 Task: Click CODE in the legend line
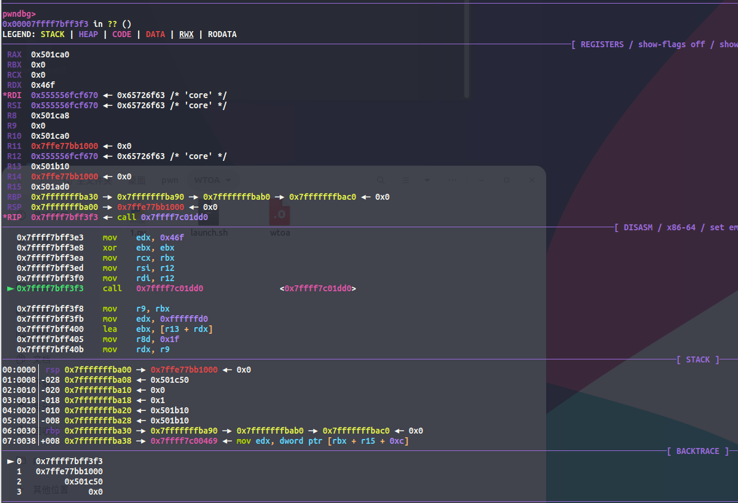pos(122,34)
